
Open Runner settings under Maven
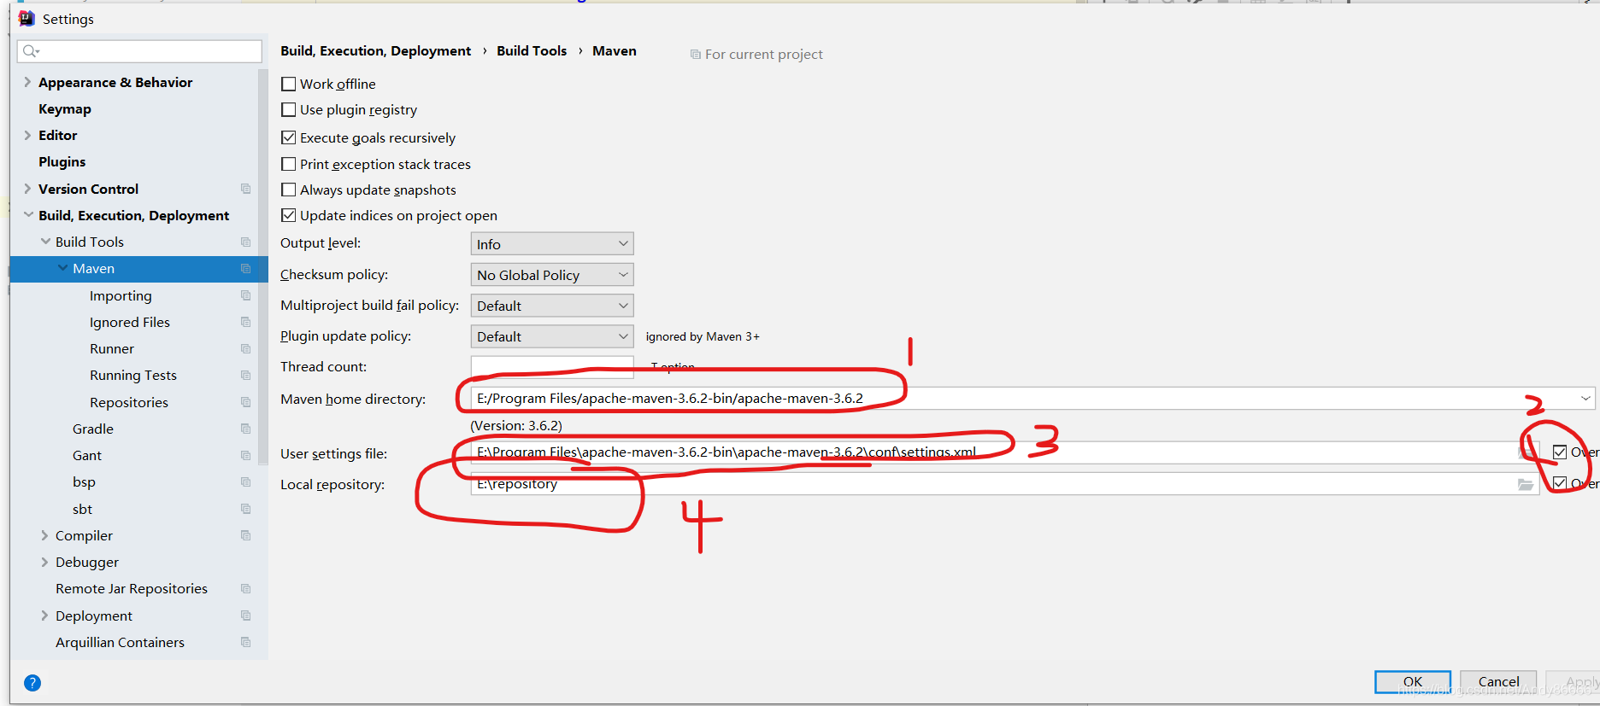[112, 348]
